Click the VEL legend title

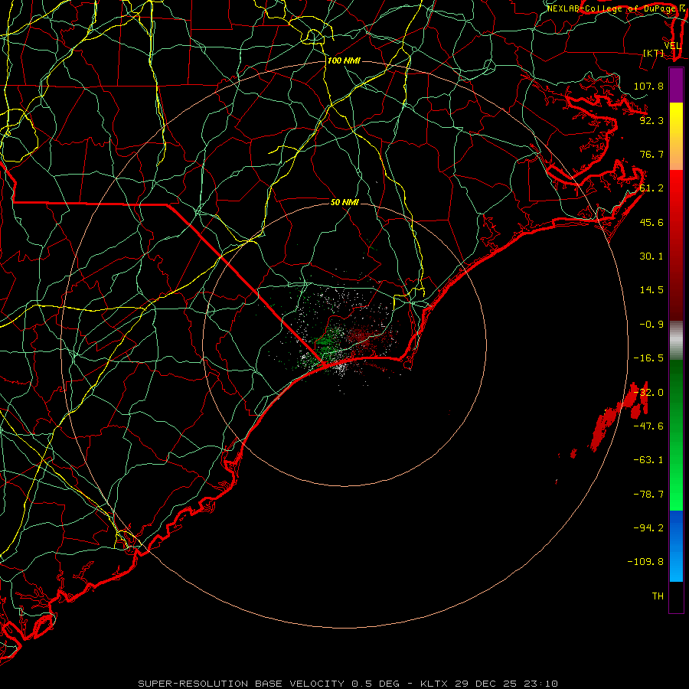[x=672, y=46]
